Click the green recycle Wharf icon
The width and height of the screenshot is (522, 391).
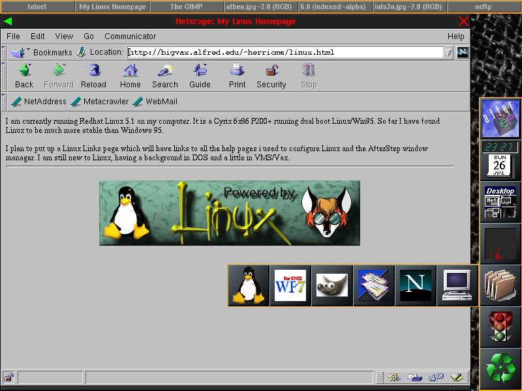point(500,369)
